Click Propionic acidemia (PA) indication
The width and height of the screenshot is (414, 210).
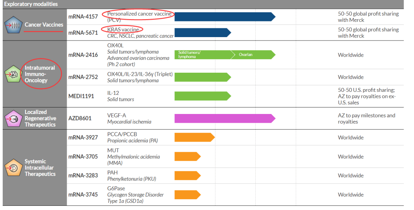tap(133, 141)
